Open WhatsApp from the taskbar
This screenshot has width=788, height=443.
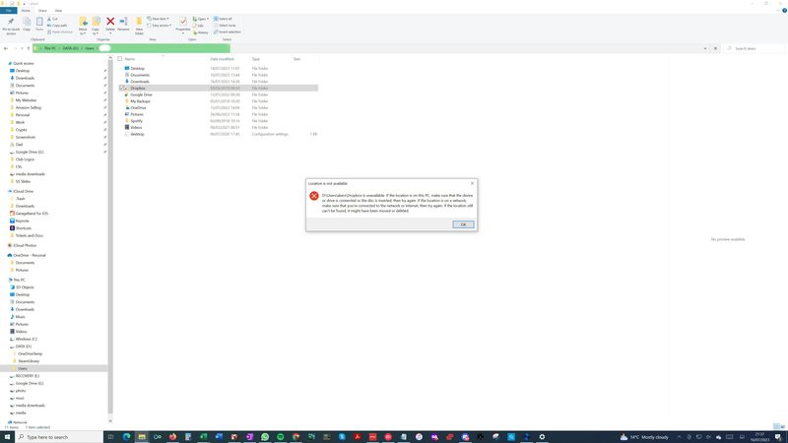point(265,437)
